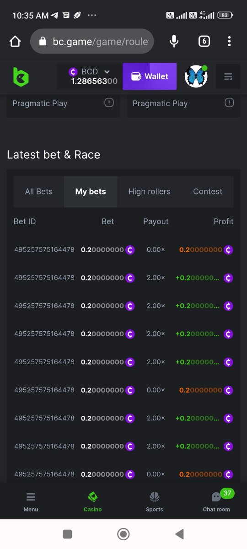Tap info icon on right Pragmatic Play card

click(229, 103)
